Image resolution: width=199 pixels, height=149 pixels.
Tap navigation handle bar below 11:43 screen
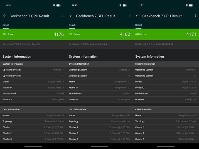[x=100, y=146]
